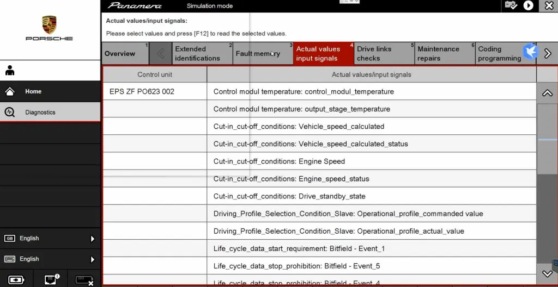Screen dimensions: 558x287
Task: Open the Extended identifications tab
Action: click(197, 54)
